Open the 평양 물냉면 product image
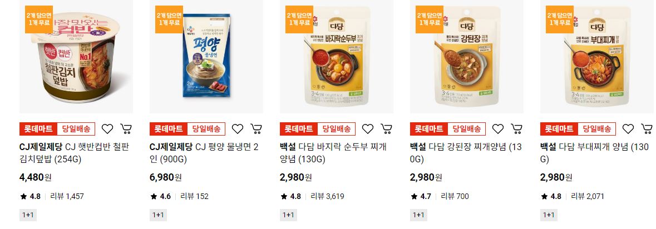The width and height of the screenshot is (656, 229). coord(206,56)
